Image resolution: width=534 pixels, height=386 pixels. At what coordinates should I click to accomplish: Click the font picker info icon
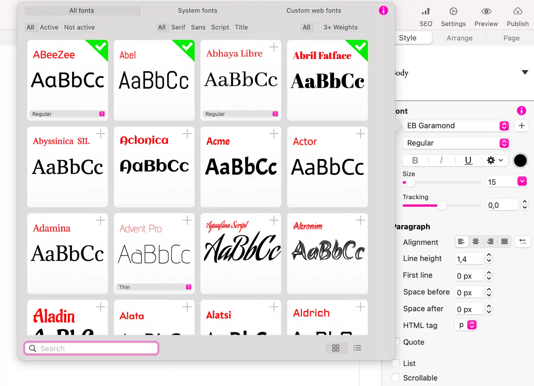click(383, 11)
